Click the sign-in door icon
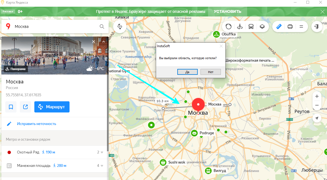 (317, 27)
